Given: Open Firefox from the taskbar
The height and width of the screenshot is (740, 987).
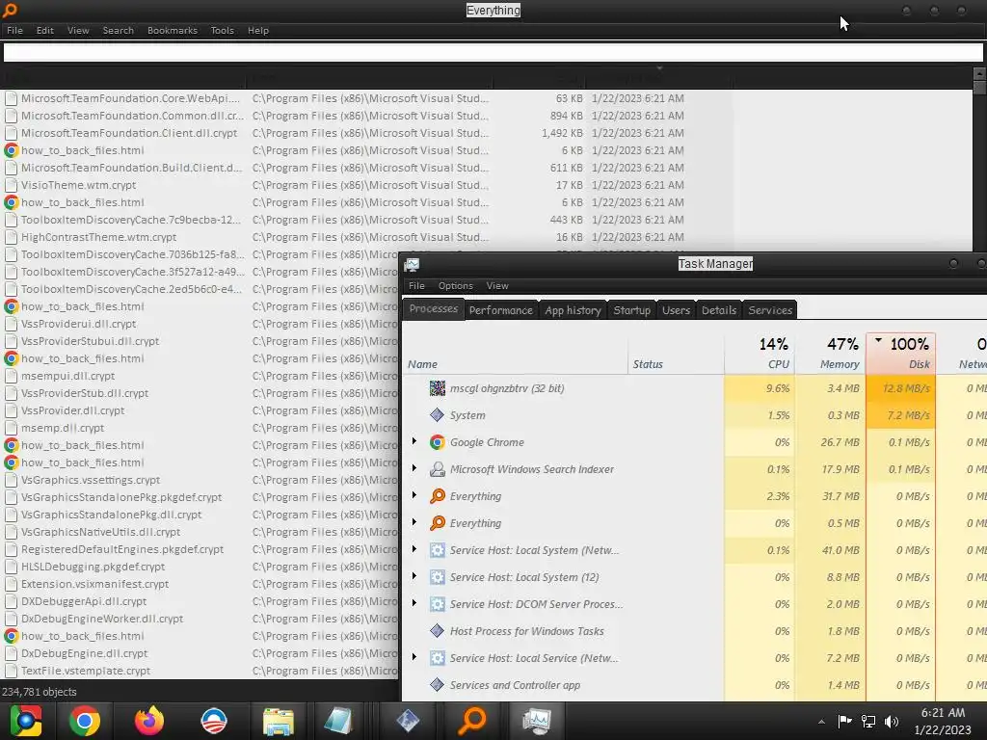Looking at the screenshot, I should point(149,721).
